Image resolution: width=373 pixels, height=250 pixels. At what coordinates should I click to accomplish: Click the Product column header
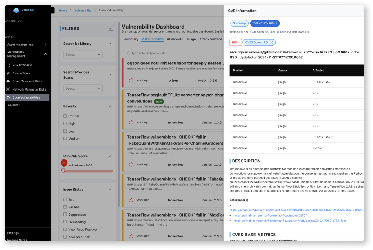(x=238, y=70)
